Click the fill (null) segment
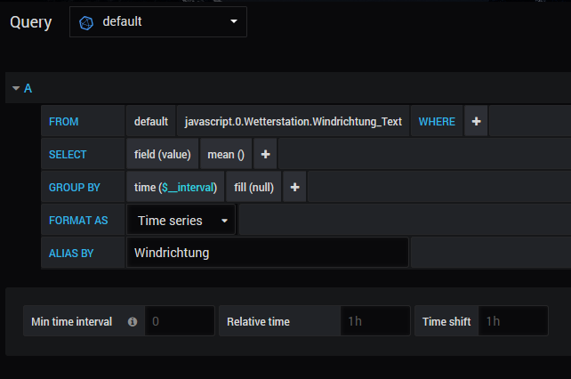 (x=253, y=188)
